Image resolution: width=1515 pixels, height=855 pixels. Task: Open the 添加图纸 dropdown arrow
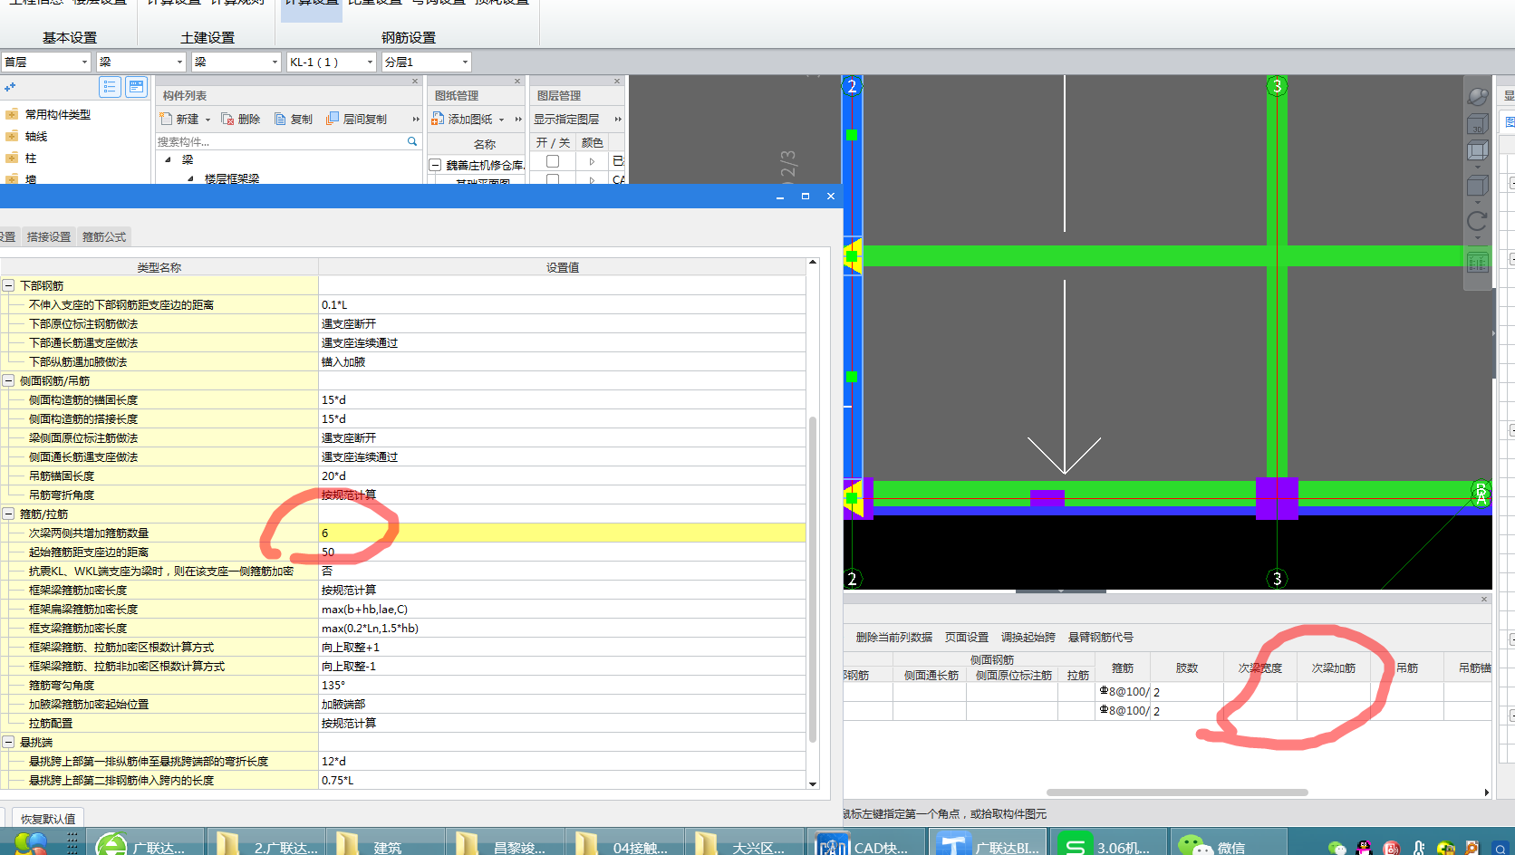tap(501, 120)
